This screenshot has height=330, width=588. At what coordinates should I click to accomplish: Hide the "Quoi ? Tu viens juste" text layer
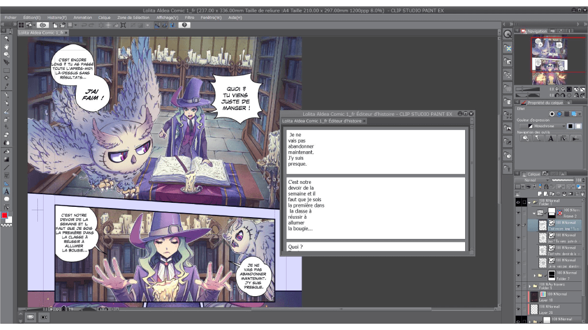(519, 238)
